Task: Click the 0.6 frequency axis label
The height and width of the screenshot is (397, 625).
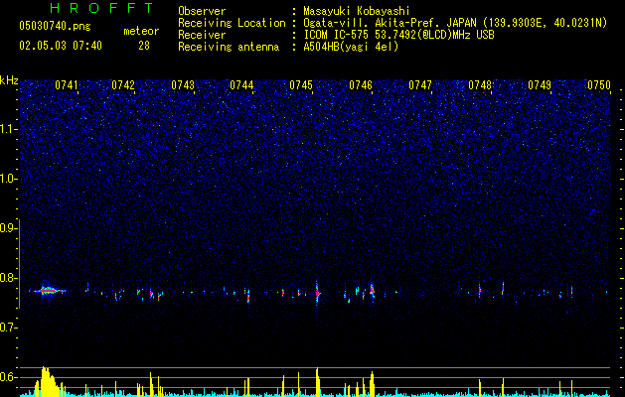Action: 9,377
